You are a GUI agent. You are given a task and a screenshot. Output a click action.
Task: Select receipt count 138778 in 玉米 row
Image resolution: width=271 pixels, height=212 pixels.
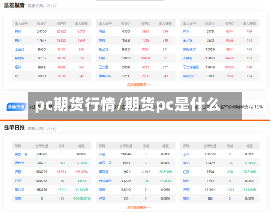(210, 154)
